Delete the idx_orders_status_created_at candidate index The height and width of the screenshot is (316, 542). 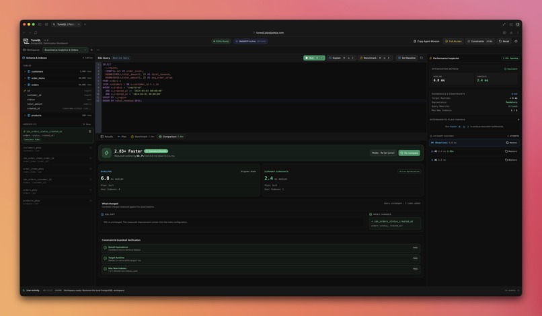click(90, 131)
